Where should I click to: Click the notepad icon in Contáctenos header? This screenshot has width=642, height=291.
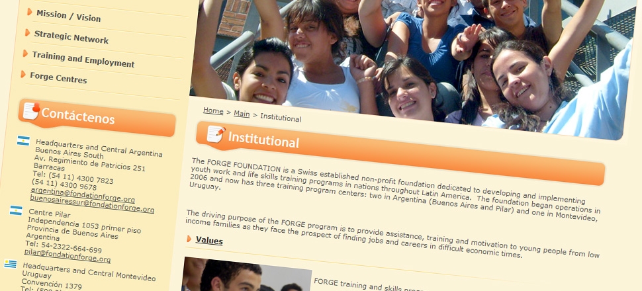click(x=32, y=110)
